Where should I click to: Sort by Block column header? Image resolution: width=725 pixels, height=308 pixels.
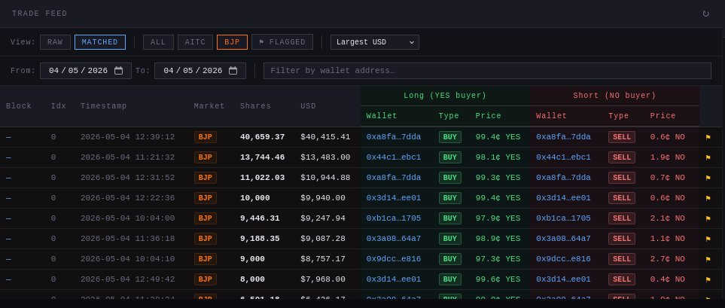coord(19,106)
